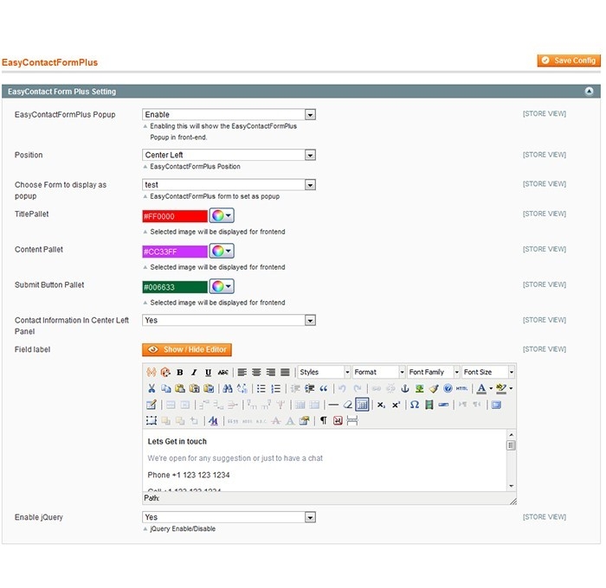Apply blockquote formatting
This screenshot has height=588, width=606.
(x=324, y=388)
